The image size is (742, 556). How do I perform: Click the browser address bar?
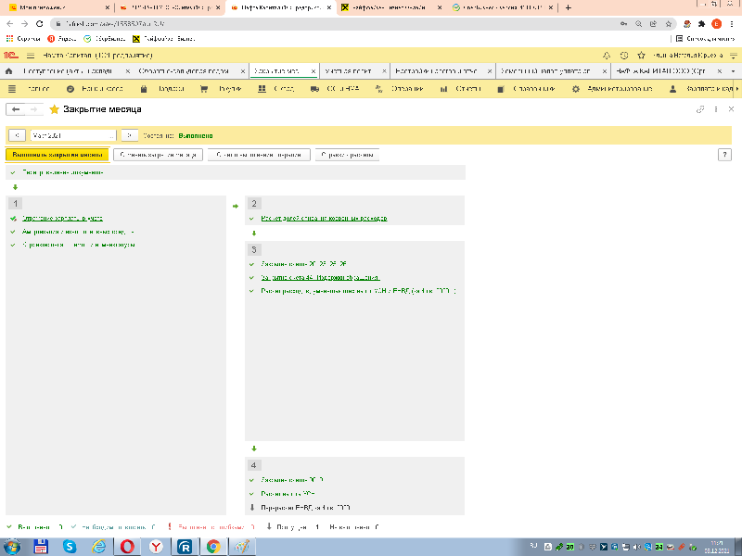(x=331, y=24)
